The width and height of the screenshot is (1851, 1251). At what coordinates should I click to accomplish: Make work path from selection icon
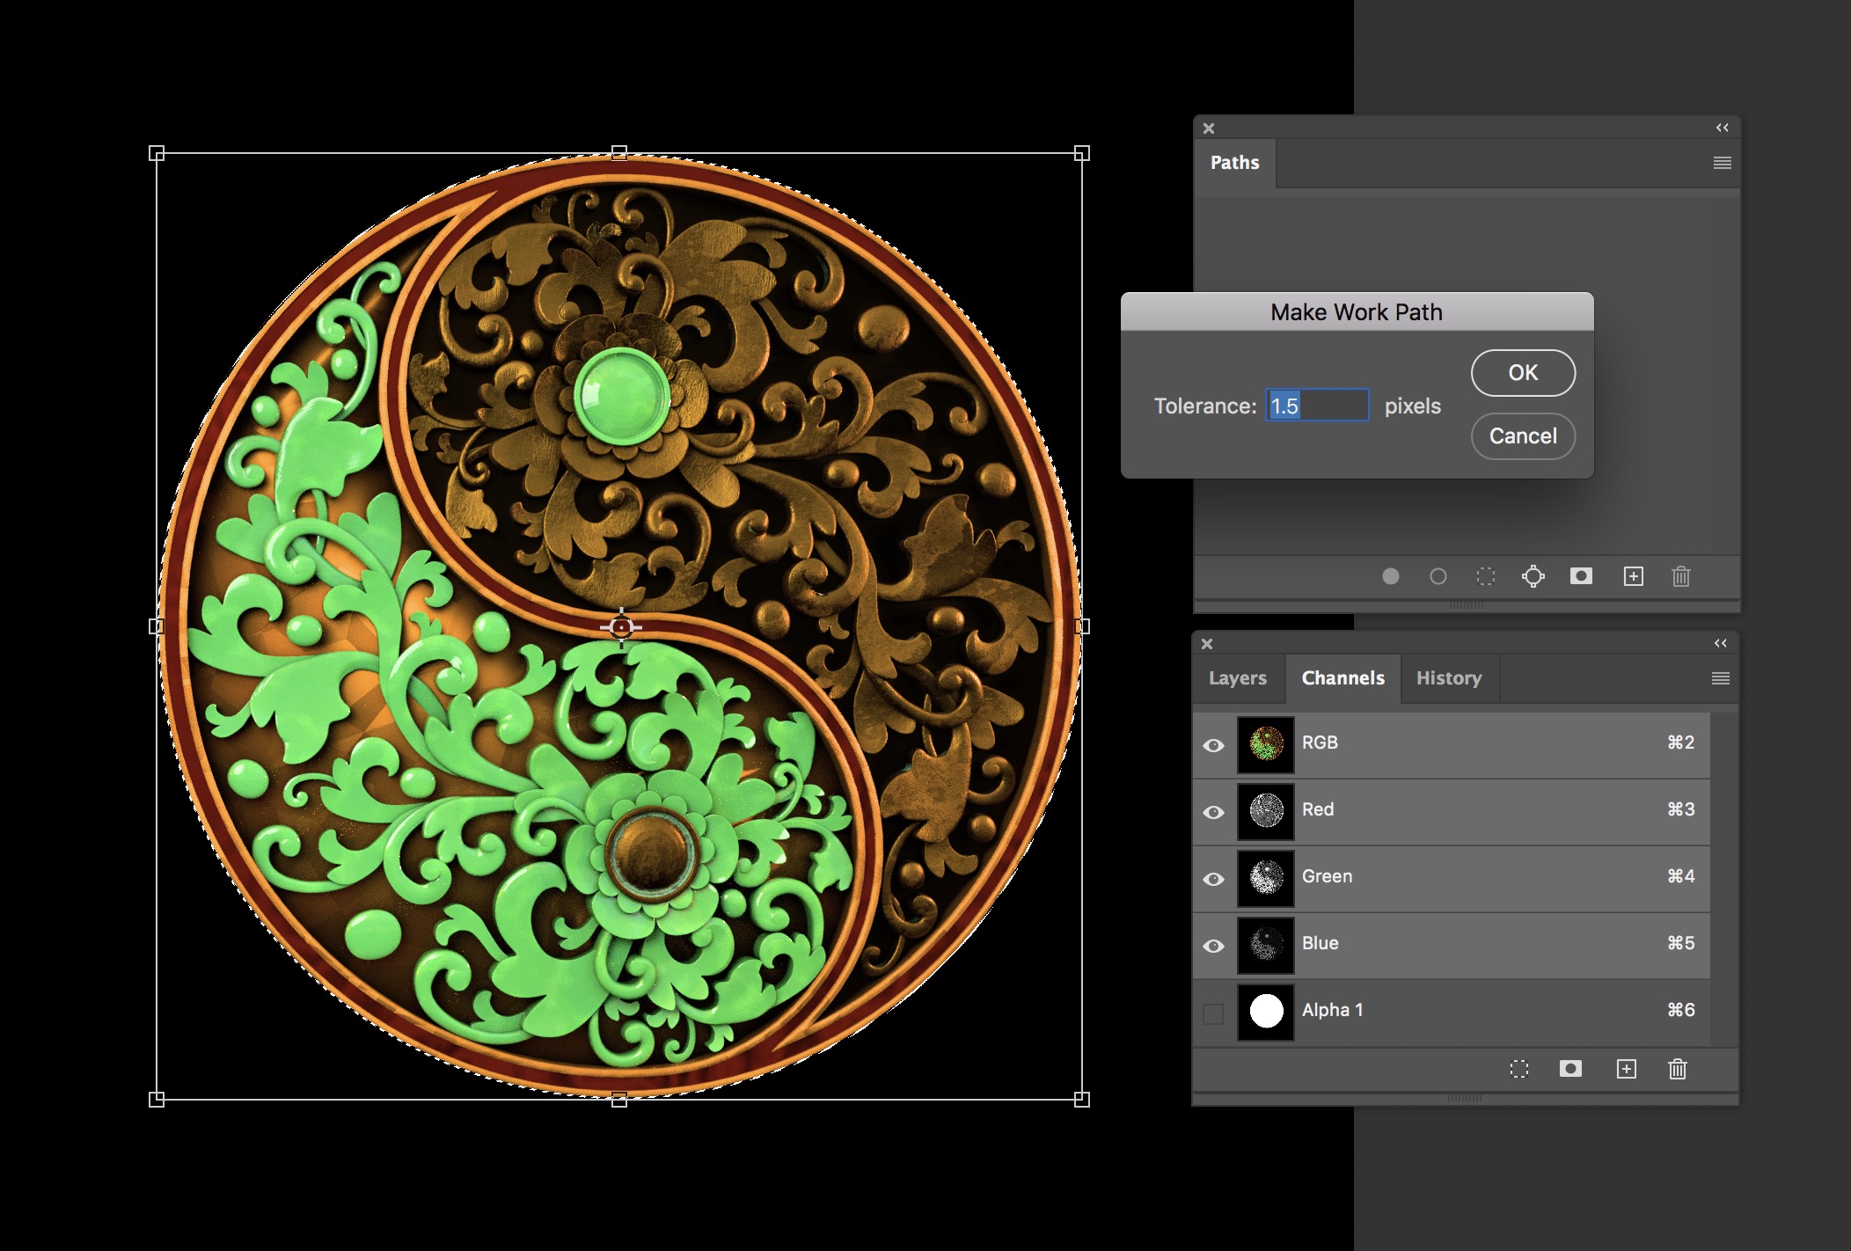(x=1533, y=576)
